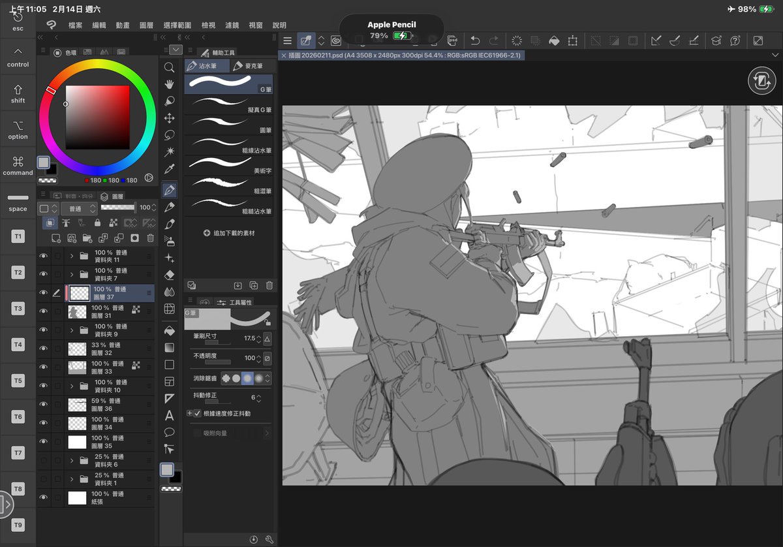
Task: Open the 編輯 menu
Action: [99, 25]
